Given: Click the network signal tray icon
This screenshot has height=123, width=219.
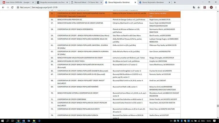Looking at the screenshot, I should (199, 121).
